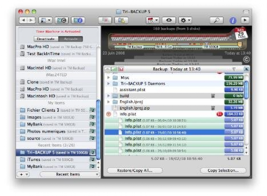Open search with the magnifier toolbar icon
The height and width of the screenshot is (196, 267).
click(x=216, y=20)
